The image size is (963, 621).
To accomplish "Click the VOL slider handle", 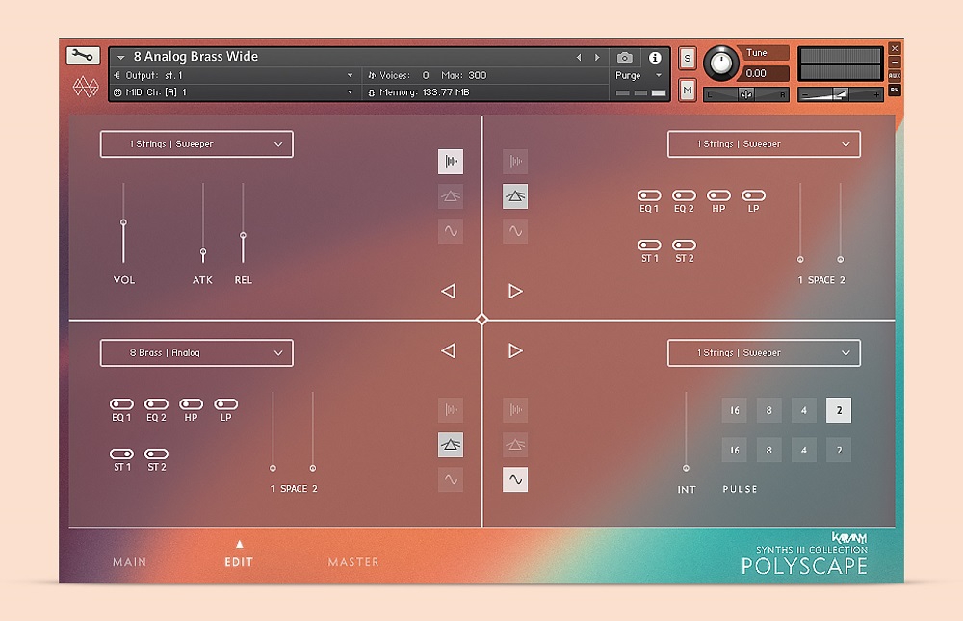I will [123, 222].
